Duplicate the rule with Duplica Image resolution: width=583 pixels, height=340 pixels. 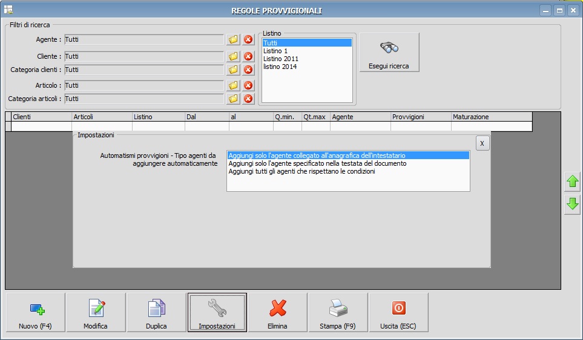click(x=157, y=313)
